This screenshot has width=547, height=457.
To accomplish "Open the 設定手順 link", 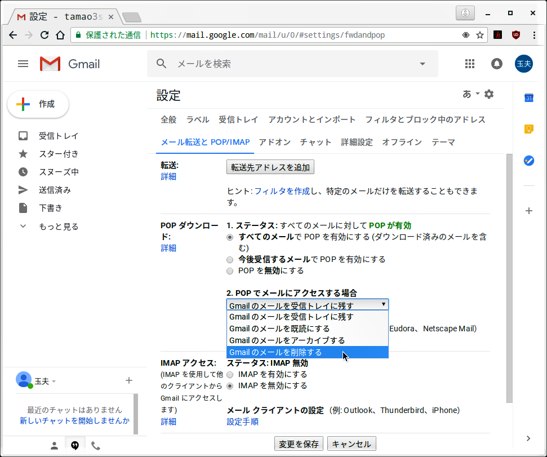I will pyautogui.click(x=242, y=421).
